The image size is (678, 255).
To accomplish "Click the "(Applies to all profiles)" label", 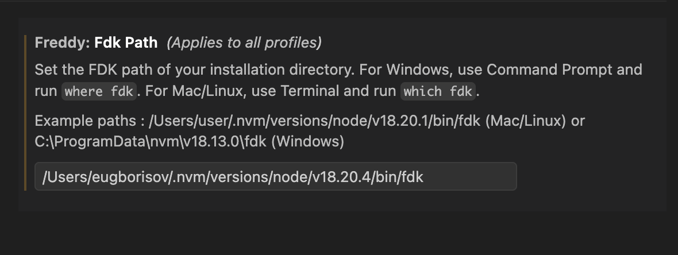I will pos(244,42).
